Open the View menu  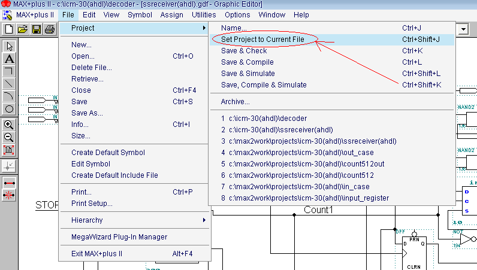point(111,15)
